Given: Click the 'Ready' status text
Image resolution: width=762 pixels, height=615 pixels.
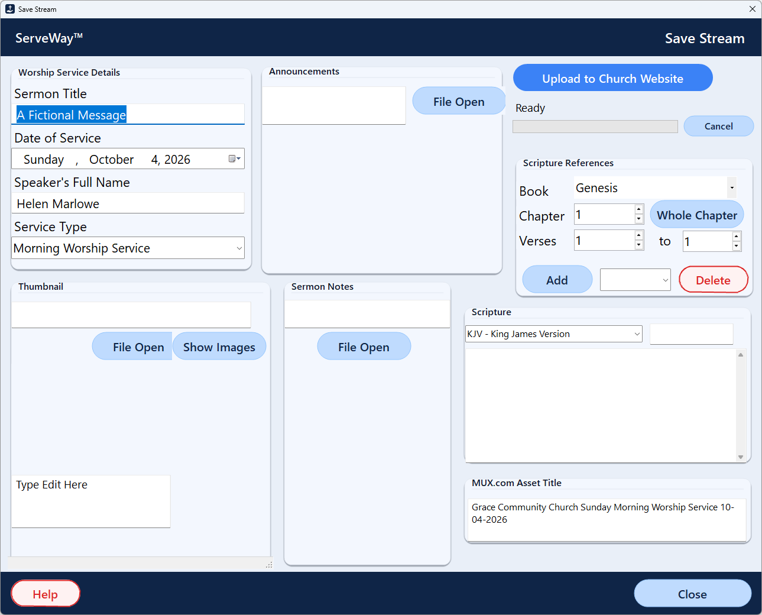Looking at the screenshot, I should coord(530,108).
